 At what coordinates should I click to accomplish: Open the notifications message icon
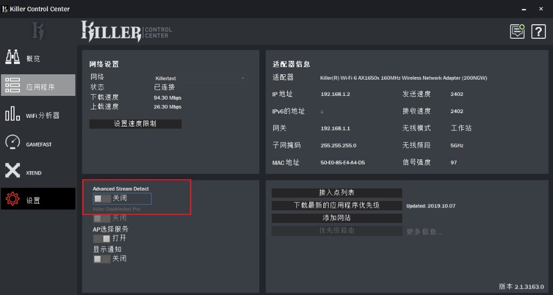click(x=517, y=32)
